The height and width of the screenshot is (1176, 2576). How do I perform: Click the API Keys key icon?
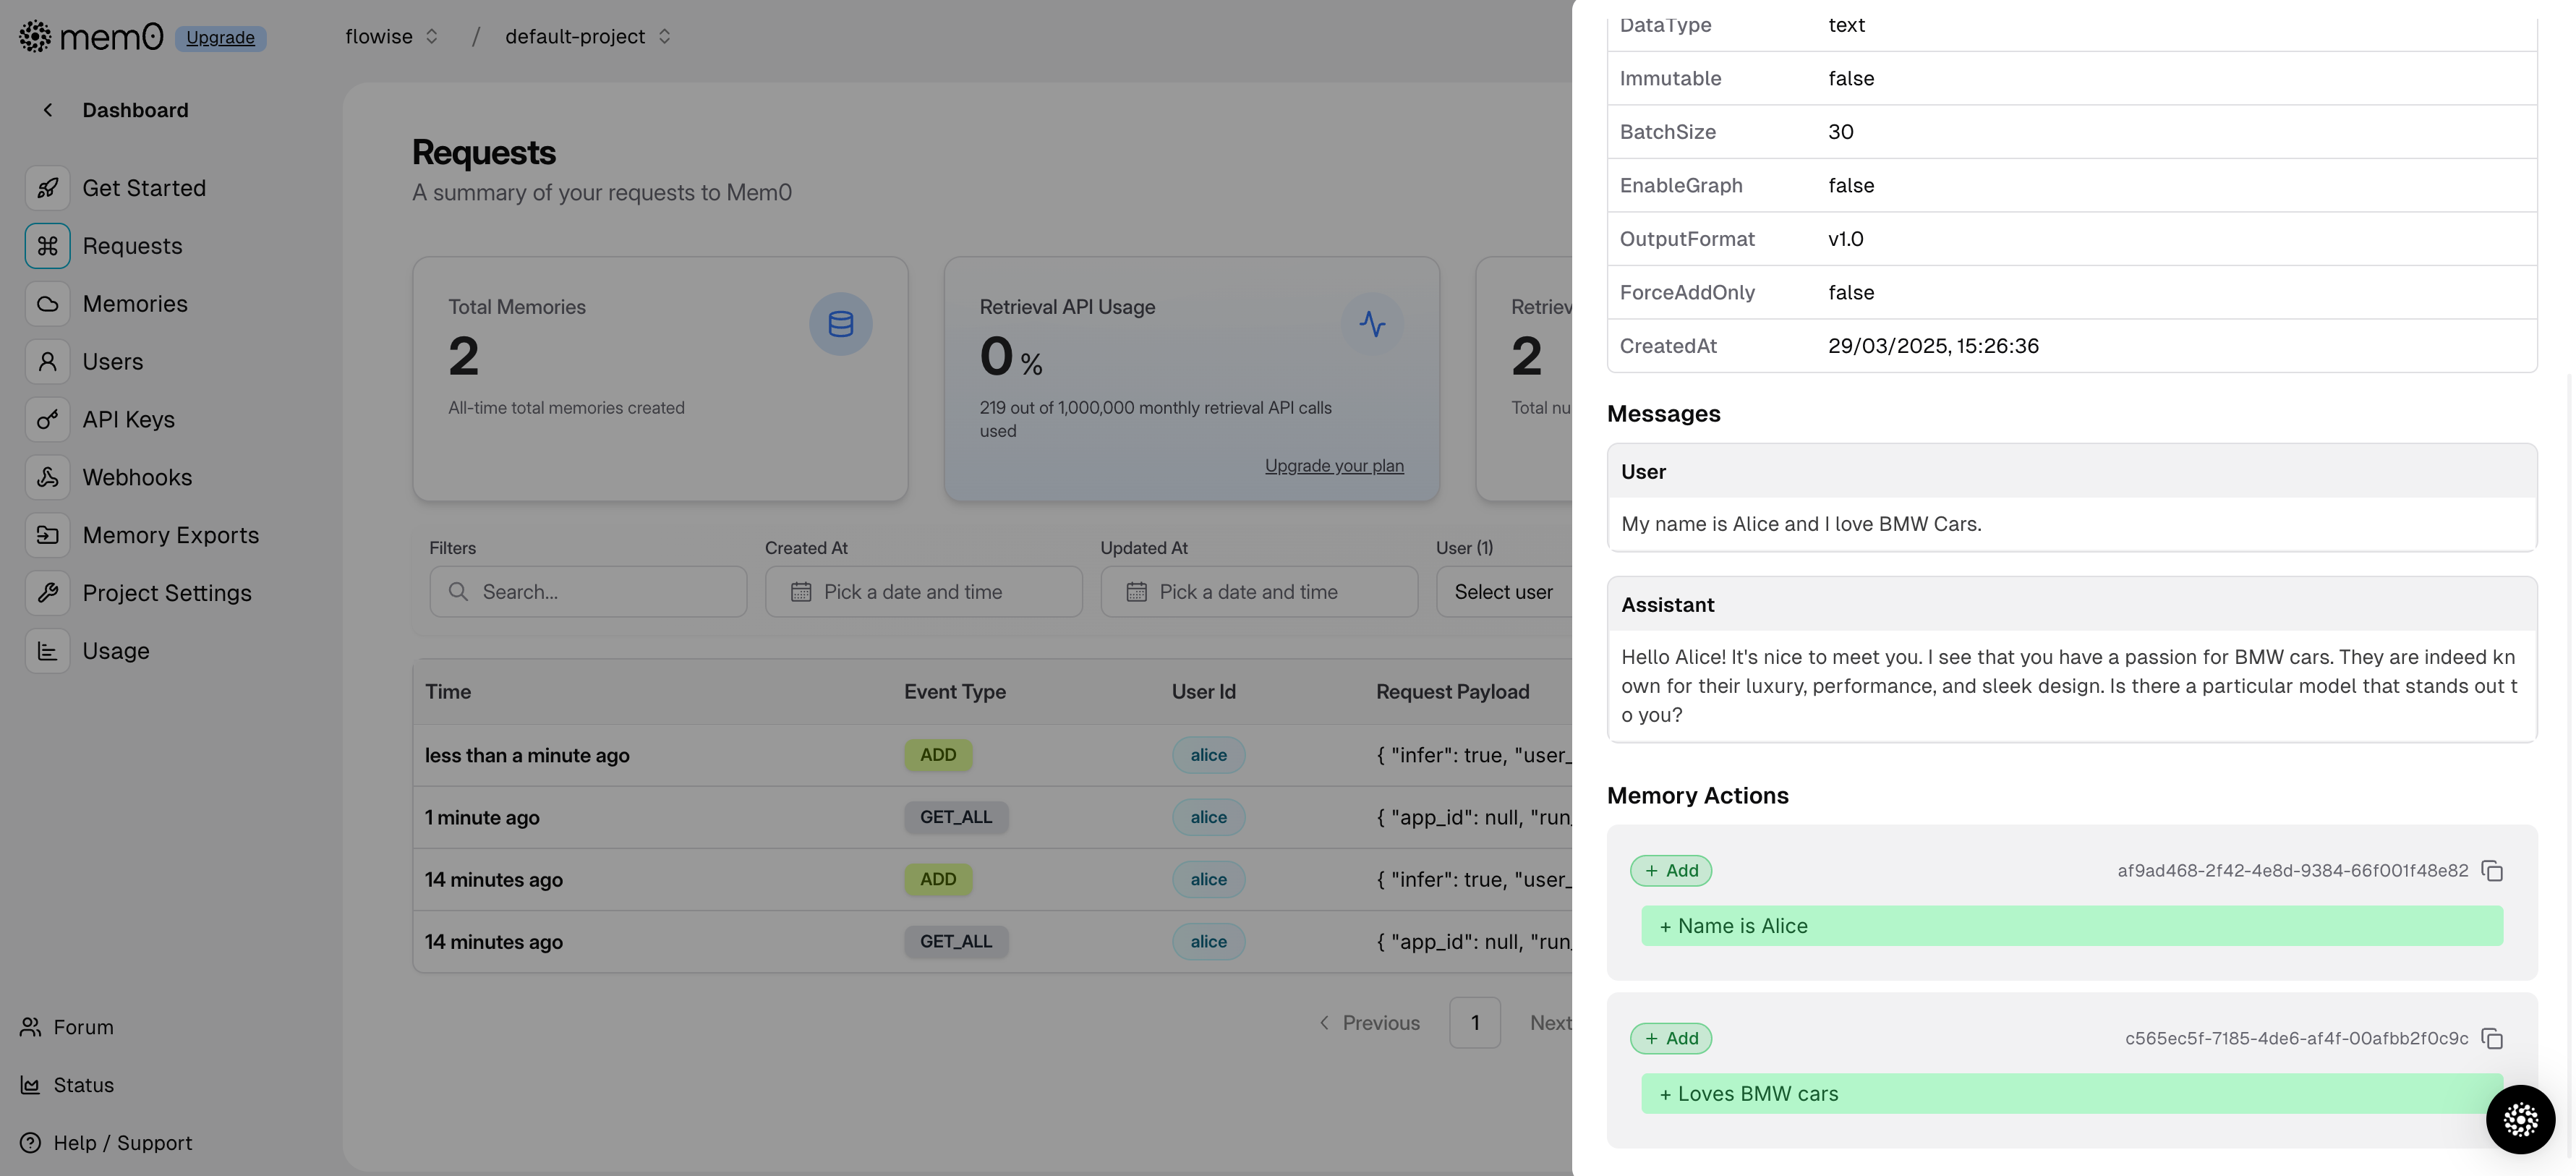47,420
